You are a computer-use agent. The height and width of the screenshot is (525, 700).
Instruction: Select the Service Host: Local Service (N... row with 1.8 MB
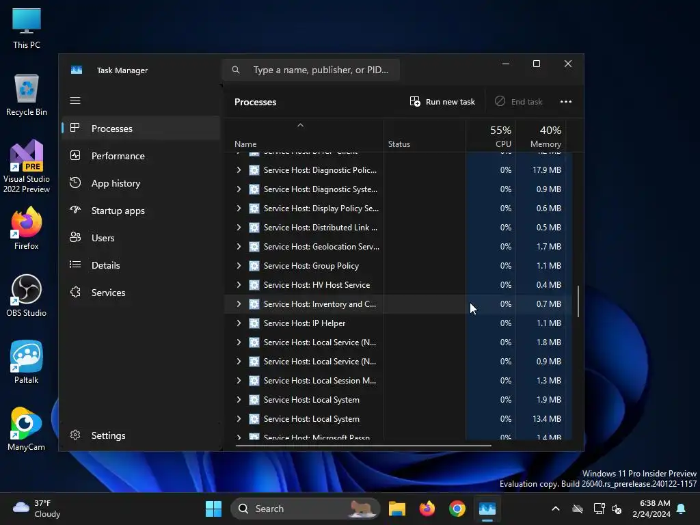[x=398, y=342]
